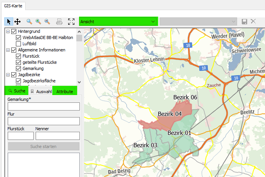Uncheck the Flurstück layer
The image size is (265, 177).
click(x=19, y=56)
